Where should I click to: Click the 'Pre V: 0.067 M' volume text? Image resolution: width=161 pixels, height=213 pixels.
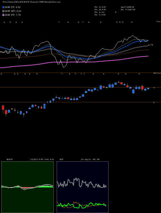pyautogui.click(x=128, y=10)
